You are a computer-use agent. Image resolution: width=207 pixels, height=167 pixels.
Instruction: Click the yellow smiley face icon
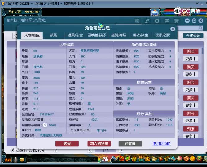193,158
